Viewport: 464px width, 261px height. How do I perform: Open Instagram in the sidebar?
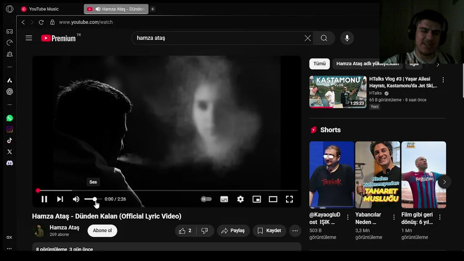10,129
